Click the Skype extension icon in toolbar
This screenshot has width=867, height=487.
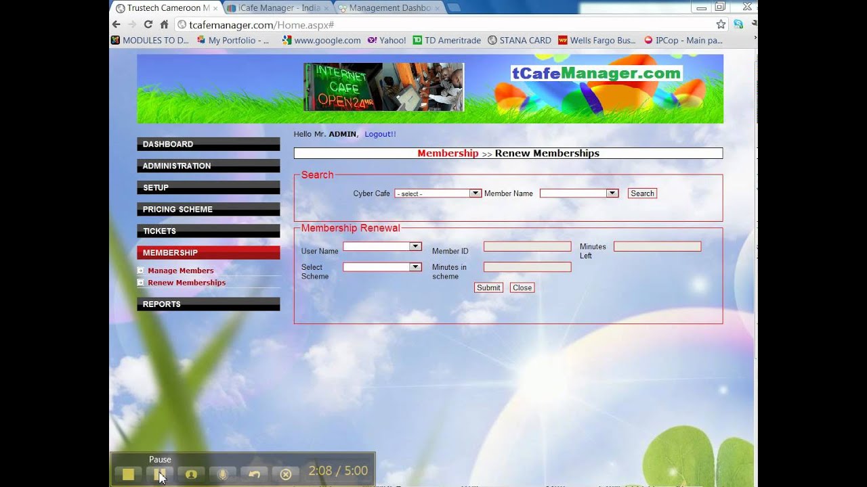tap(738, 24)
